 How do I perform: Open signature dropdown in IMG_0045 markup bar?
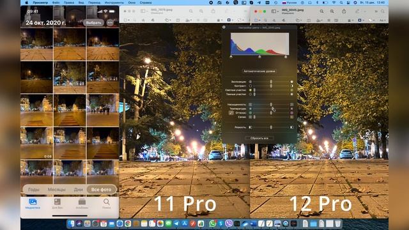(x=319, y=20)
